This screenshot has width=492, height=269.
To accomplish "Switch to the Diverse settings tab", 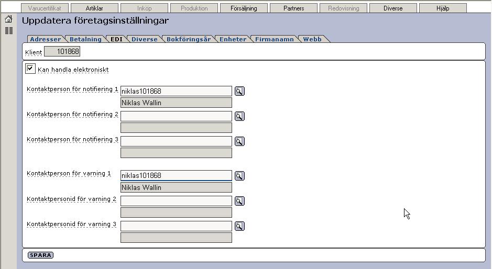I will tap(144, 39).
